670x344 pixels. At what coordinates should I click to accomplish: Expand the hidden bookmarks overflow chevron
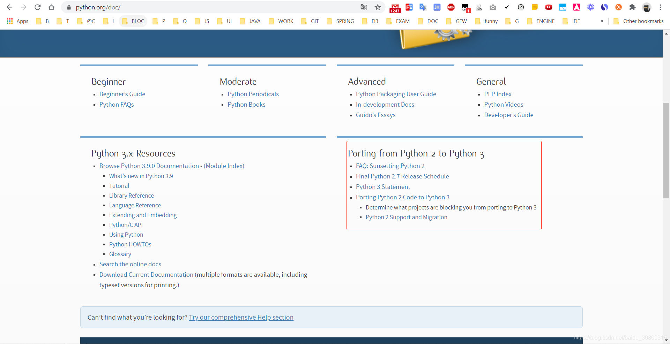coord(602,21)
